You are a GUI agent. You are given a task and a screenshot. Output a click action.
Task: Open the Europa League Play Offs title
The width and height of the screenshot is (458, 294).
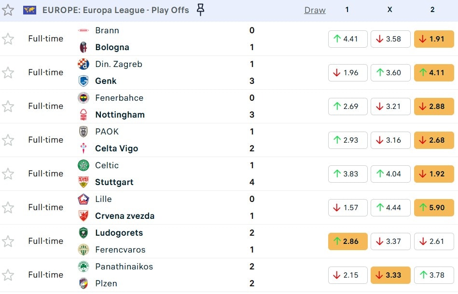[x=116, y=10]
